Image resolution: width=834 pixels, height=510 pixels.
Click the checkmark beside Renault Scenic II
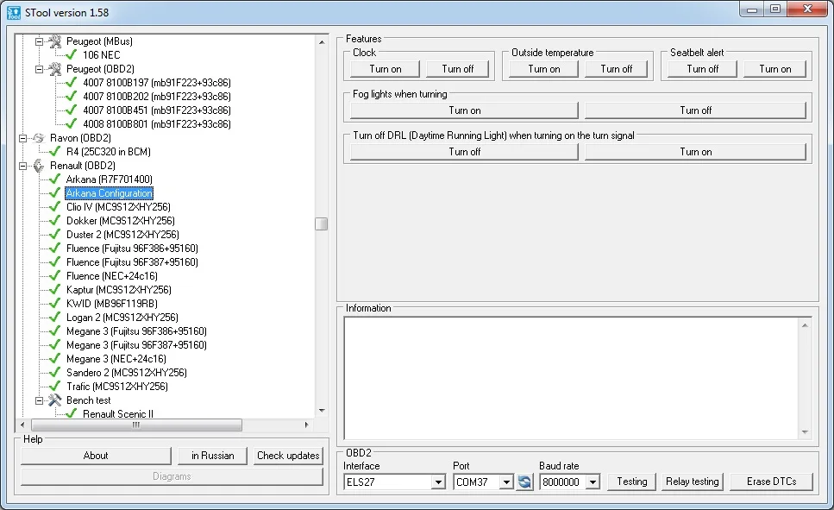coord(72,413)
